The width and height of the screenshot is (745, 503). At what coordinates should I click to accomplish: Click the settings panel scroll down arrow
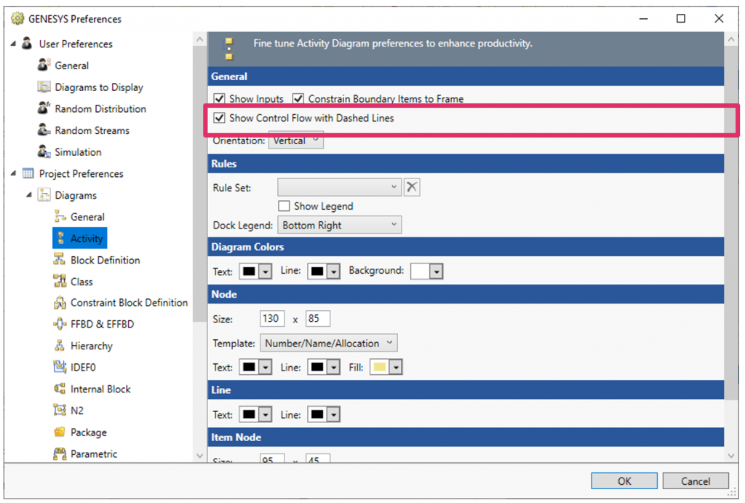731,456
